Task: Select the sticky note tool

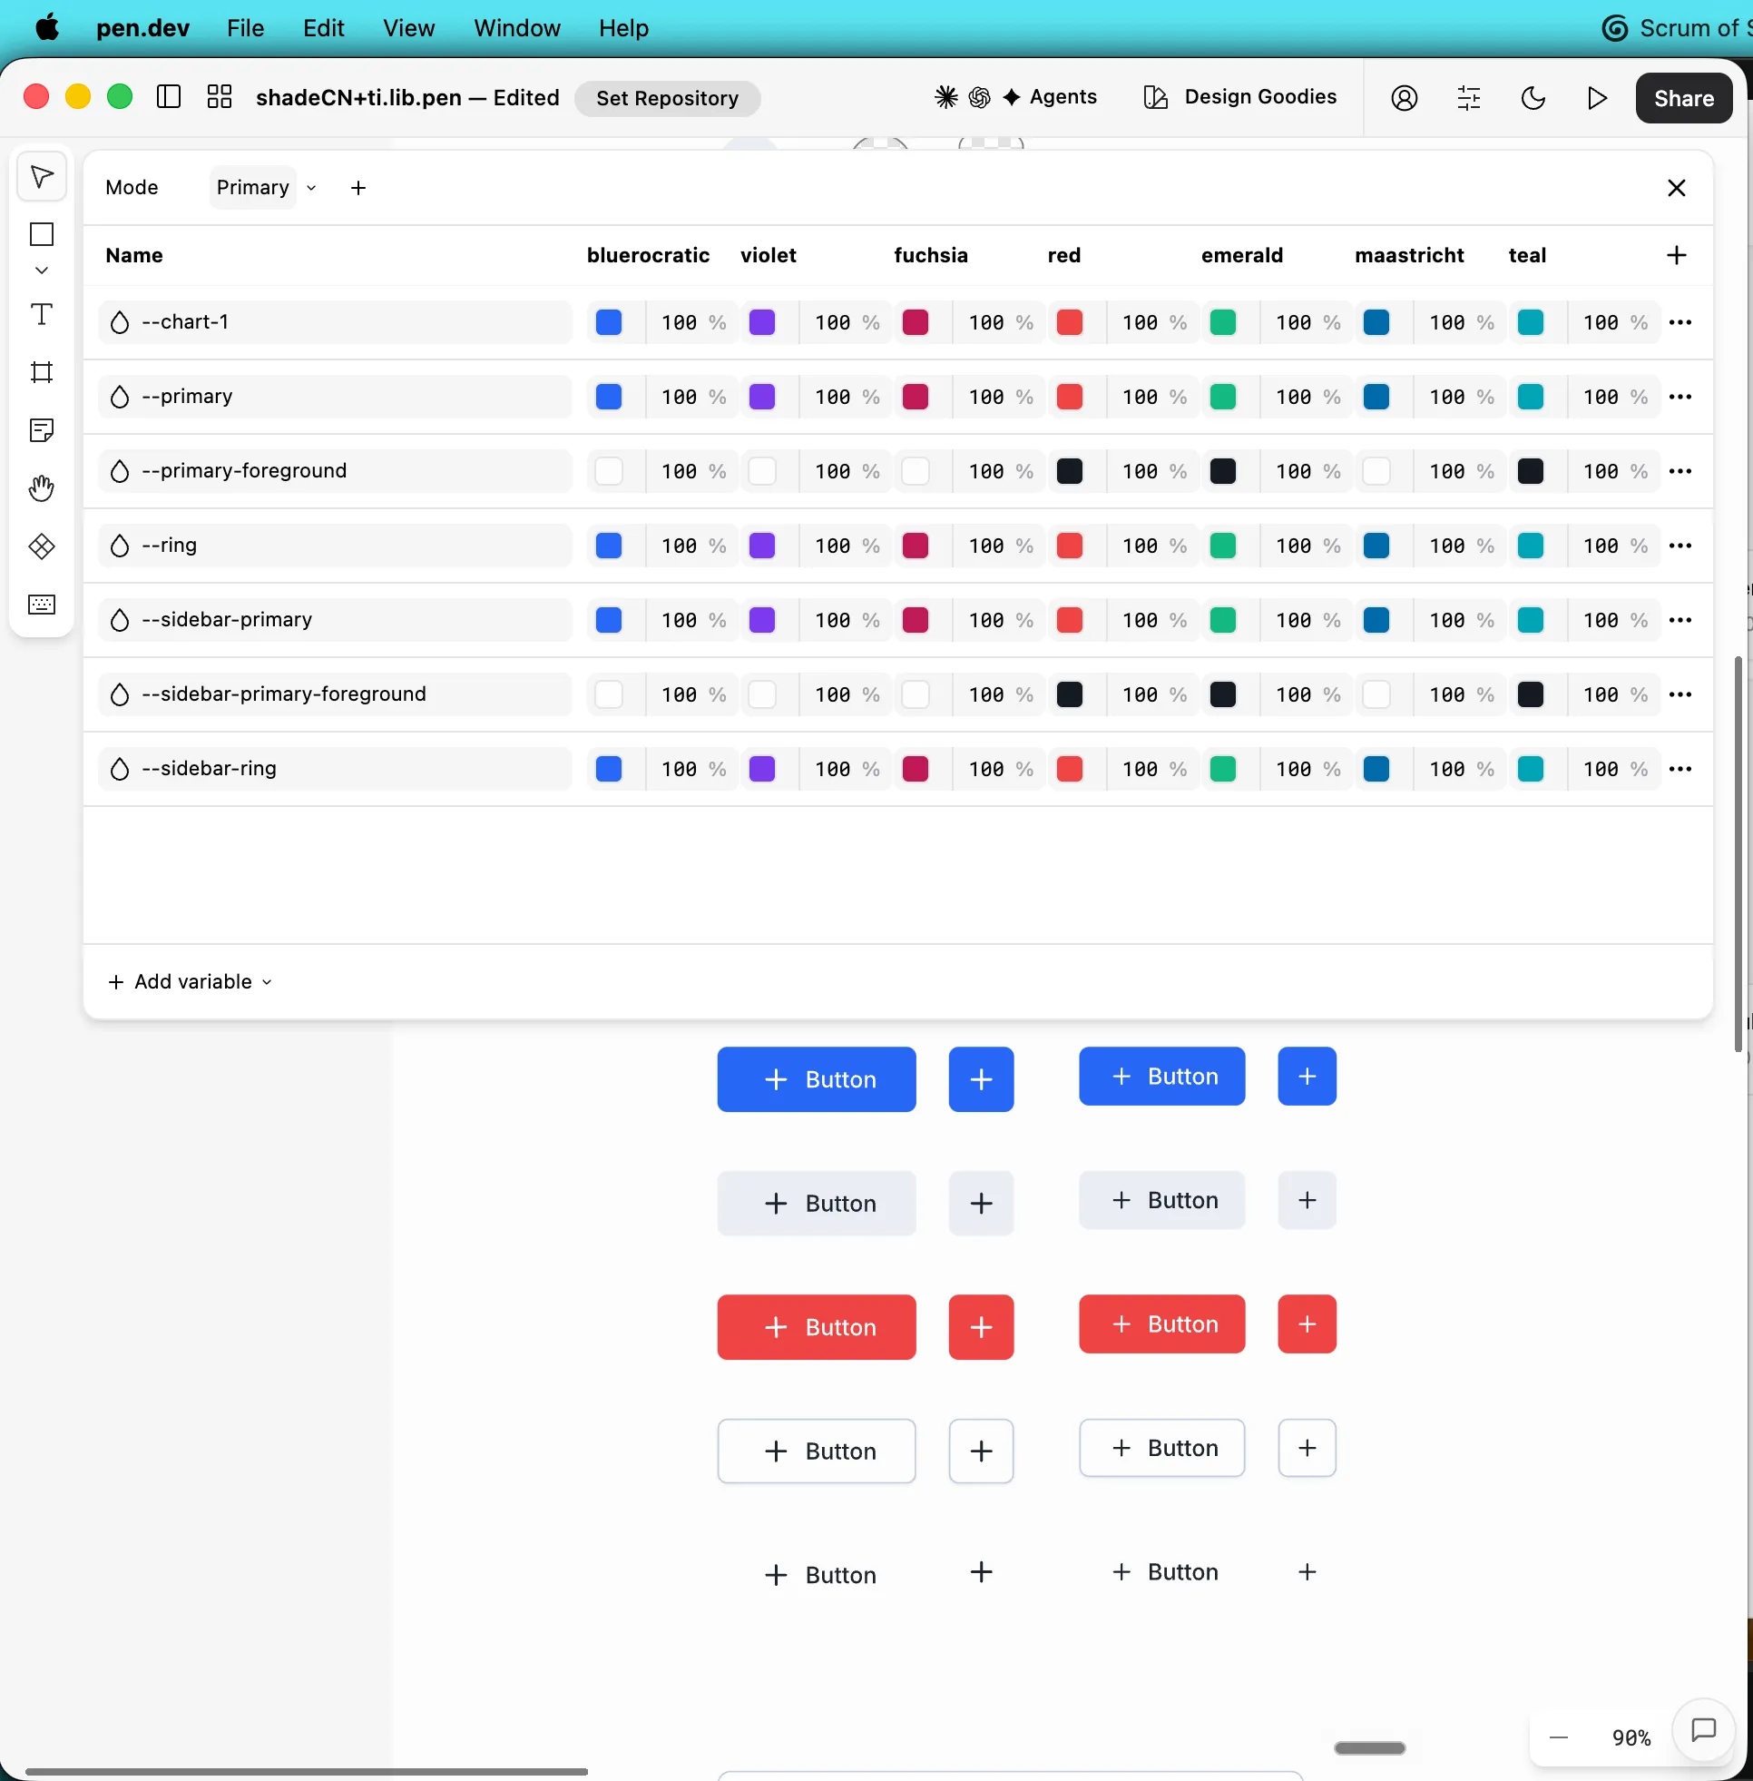Action: [42, 430]
